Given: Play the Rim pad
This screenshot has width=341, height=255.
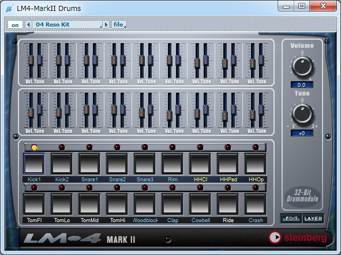Looking at the screenshot, I should click(173, 164).
